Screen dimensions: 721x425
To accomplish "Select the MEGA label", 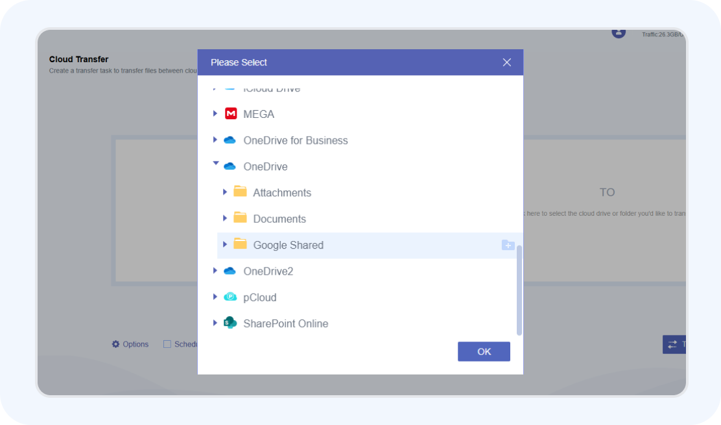I will 259,115.
